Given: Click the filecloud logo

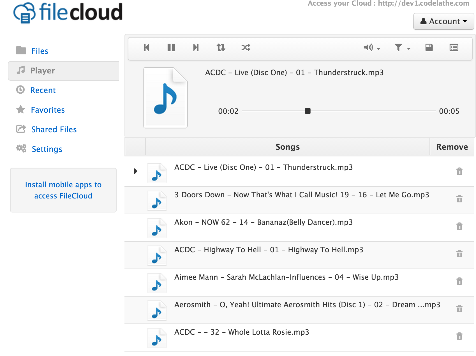Looking at the screenshot, I should (x=68, y=13).
